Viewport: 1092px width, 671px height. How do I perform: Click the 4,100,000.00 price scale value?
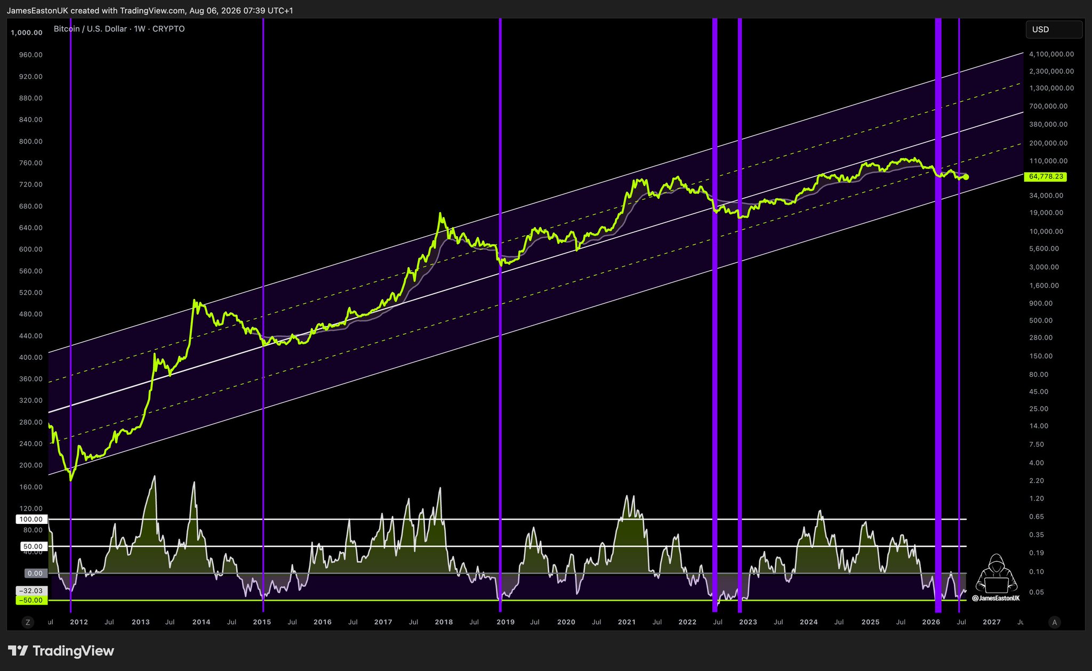(x=1051, y=54)
